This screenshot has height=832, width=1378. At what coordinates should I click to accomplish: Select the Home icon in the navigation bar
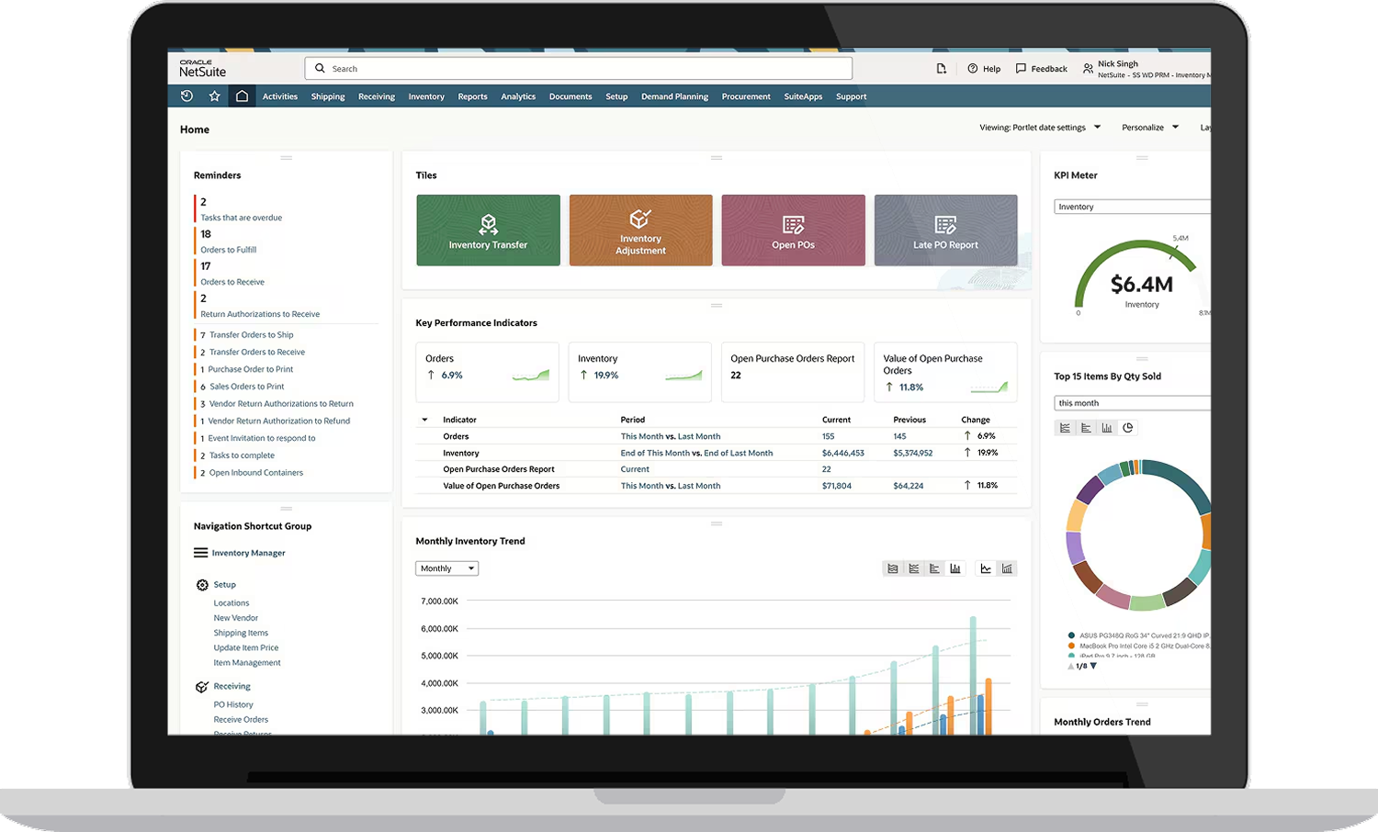pyautogui.click(x=242, y=96)
